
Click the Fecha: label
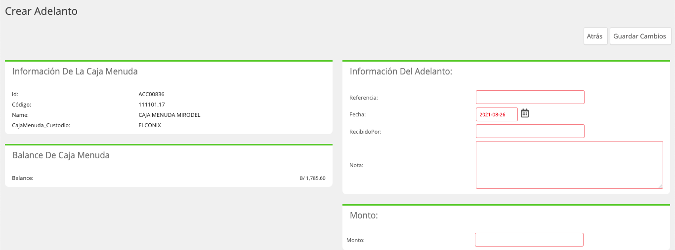coord(357,114)
